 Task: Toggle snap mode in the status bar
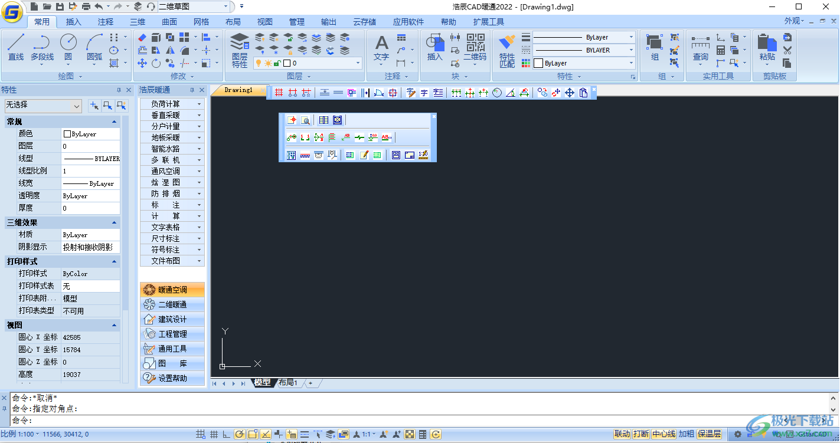pos(201,435)
